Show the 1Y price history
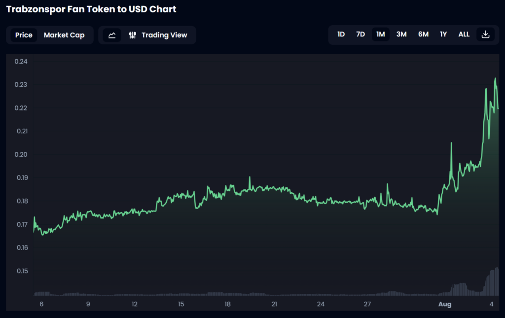This screenshot has height=318, width=505. (x=443, y=35)
